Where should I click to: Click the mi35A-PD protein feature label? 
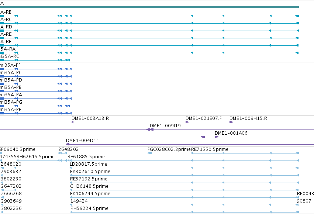coord(11,80)
